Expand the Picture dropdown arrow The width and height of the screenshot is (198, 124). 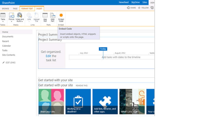(11, 22)
